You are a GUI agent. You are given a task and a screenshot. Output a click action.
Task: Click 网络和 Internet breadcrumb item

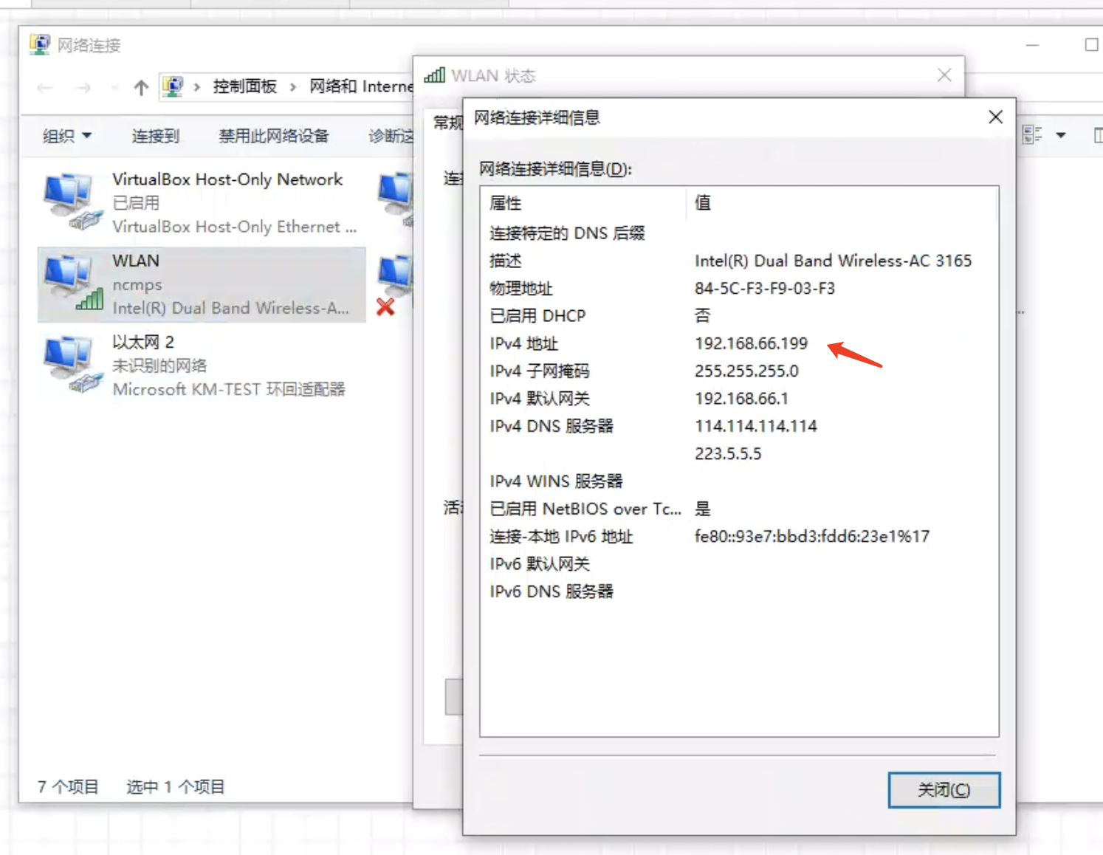(x=360, y=87)
